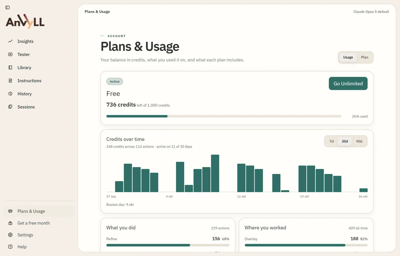This screenshot has width=400, height=256.
Task: Click the Refine actions progress bar
Action: pyautogui.click(x=168, y=245)
